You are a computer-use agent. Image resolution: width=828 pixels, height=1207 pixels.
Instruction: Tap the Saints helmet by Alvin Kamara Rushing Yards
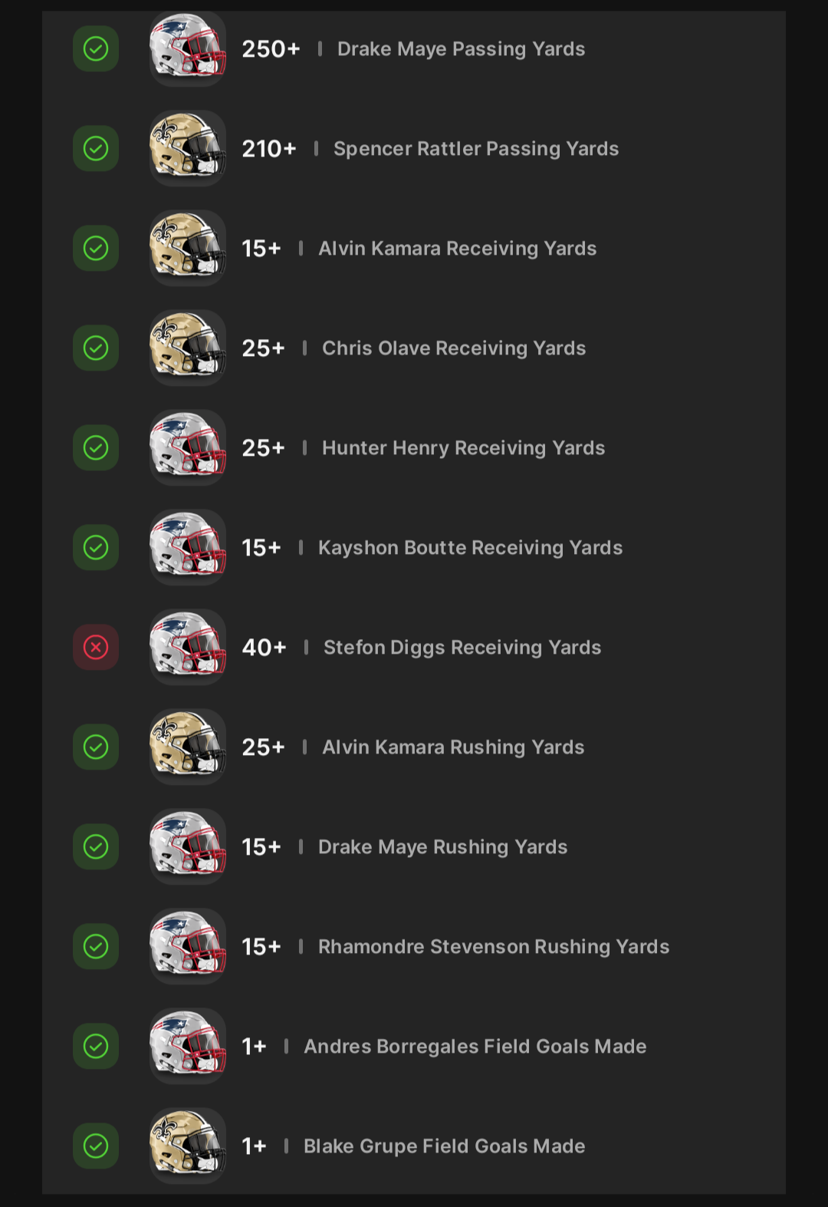click(x=188, y=747)
